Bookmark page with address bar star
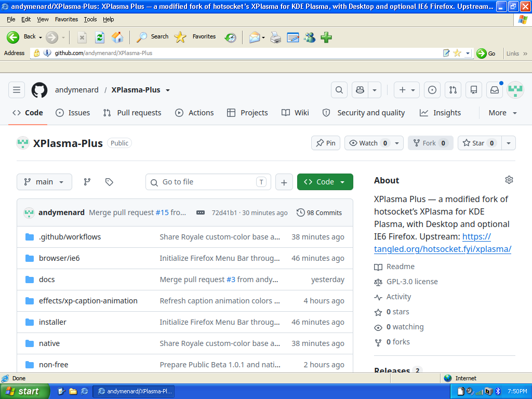Image resolution: width=532 pixels, height=399 pixels. tap(457, 53)
